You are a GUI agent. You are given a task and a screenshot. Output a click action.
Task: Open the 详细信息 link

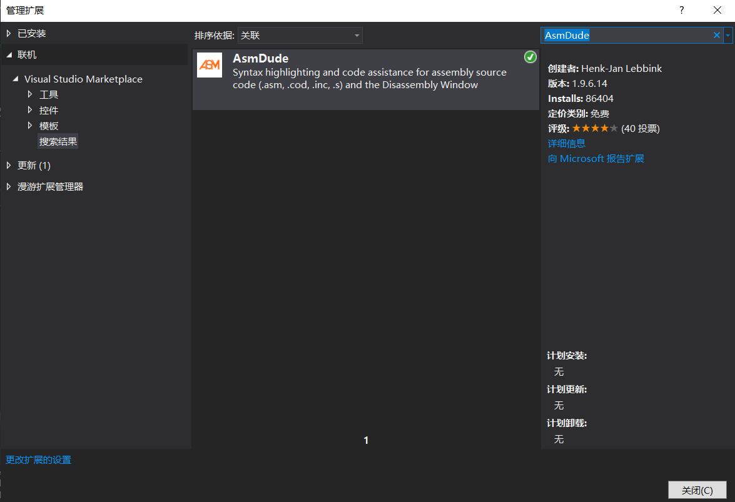pos(566,143)
